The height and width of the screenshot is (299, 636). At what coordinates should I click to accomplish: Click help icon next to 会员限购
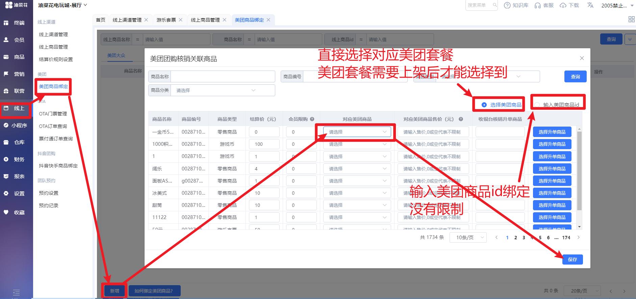(x=312, y=119)
